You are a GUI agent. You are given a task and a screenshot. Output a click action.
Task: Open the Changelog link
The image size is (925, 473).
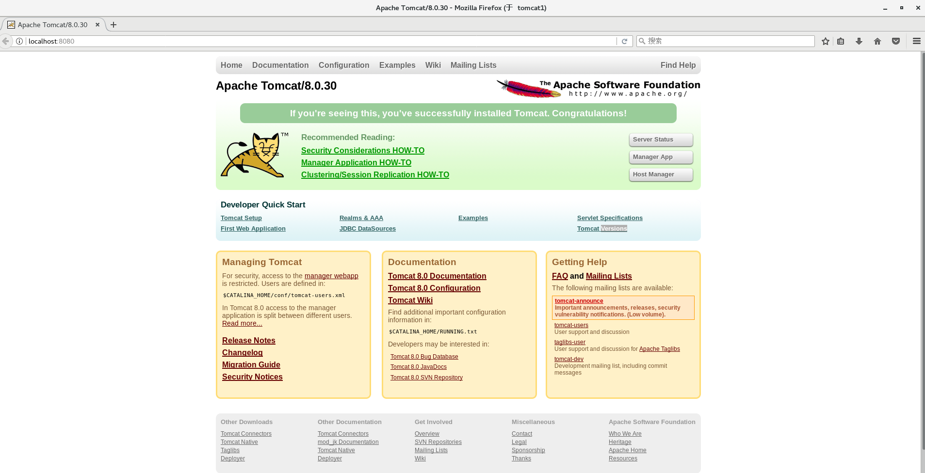point(243,353)
